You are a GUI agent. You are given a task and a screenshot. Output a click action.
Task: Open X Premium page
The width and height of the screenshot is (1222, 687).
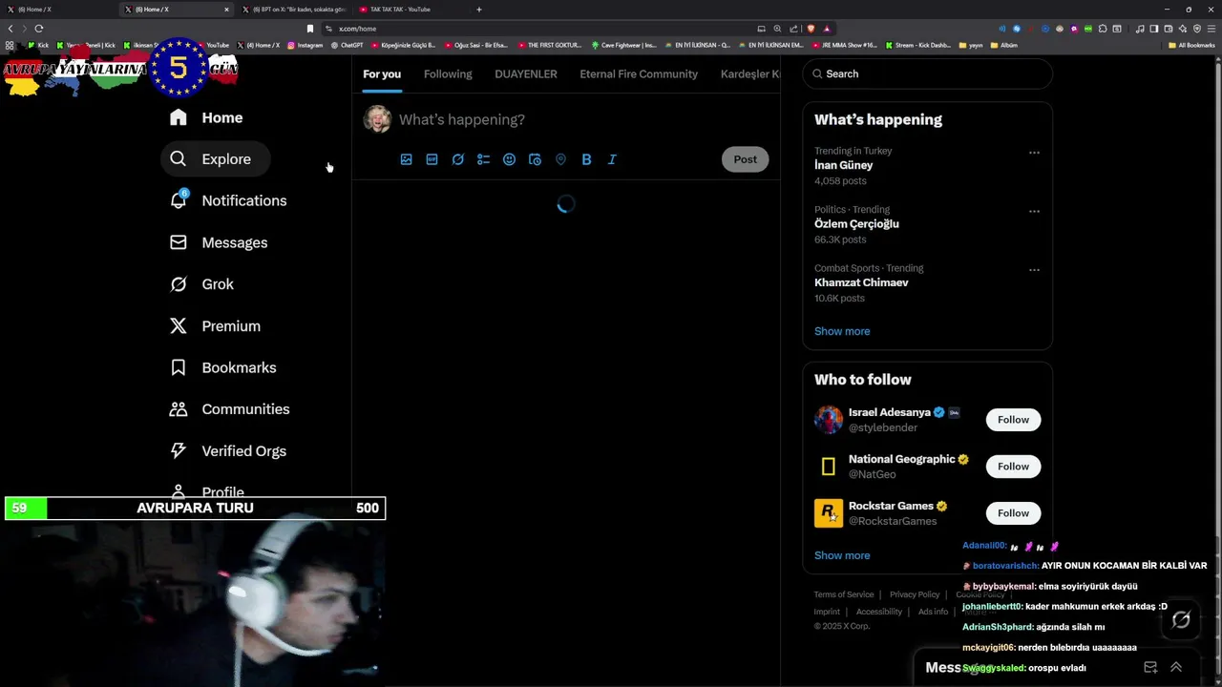[x=214, y=326]
